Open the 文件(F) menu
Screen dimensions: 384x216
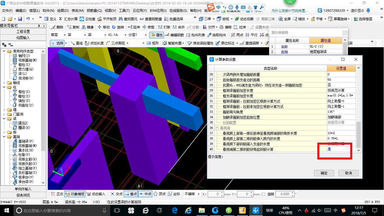click(x=7, y=11)
